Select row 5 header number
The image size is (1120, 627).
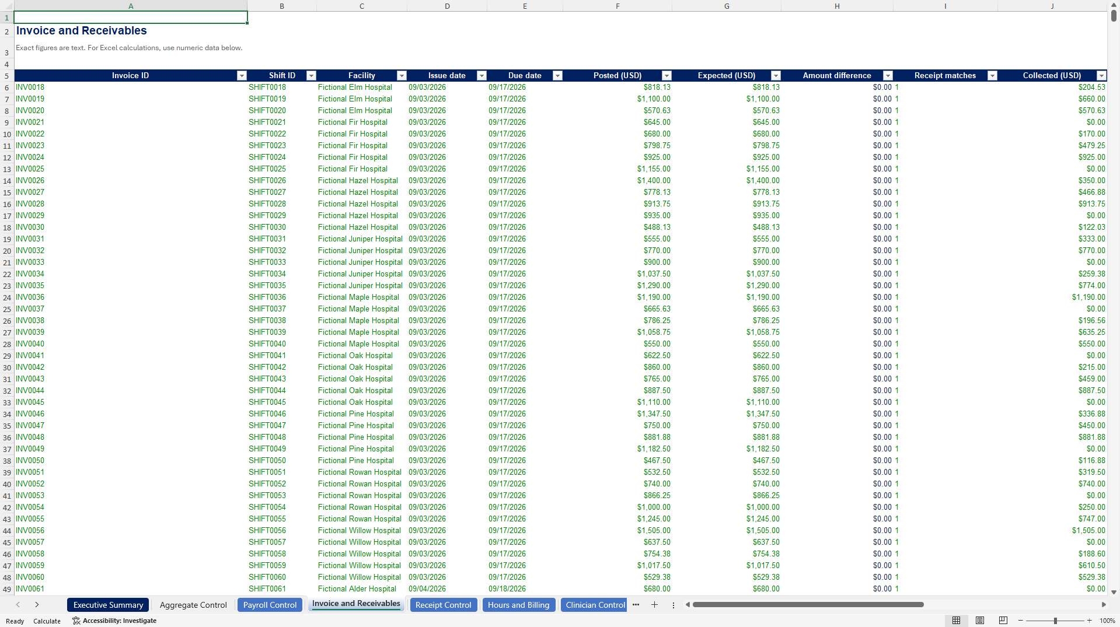point(6,76)
